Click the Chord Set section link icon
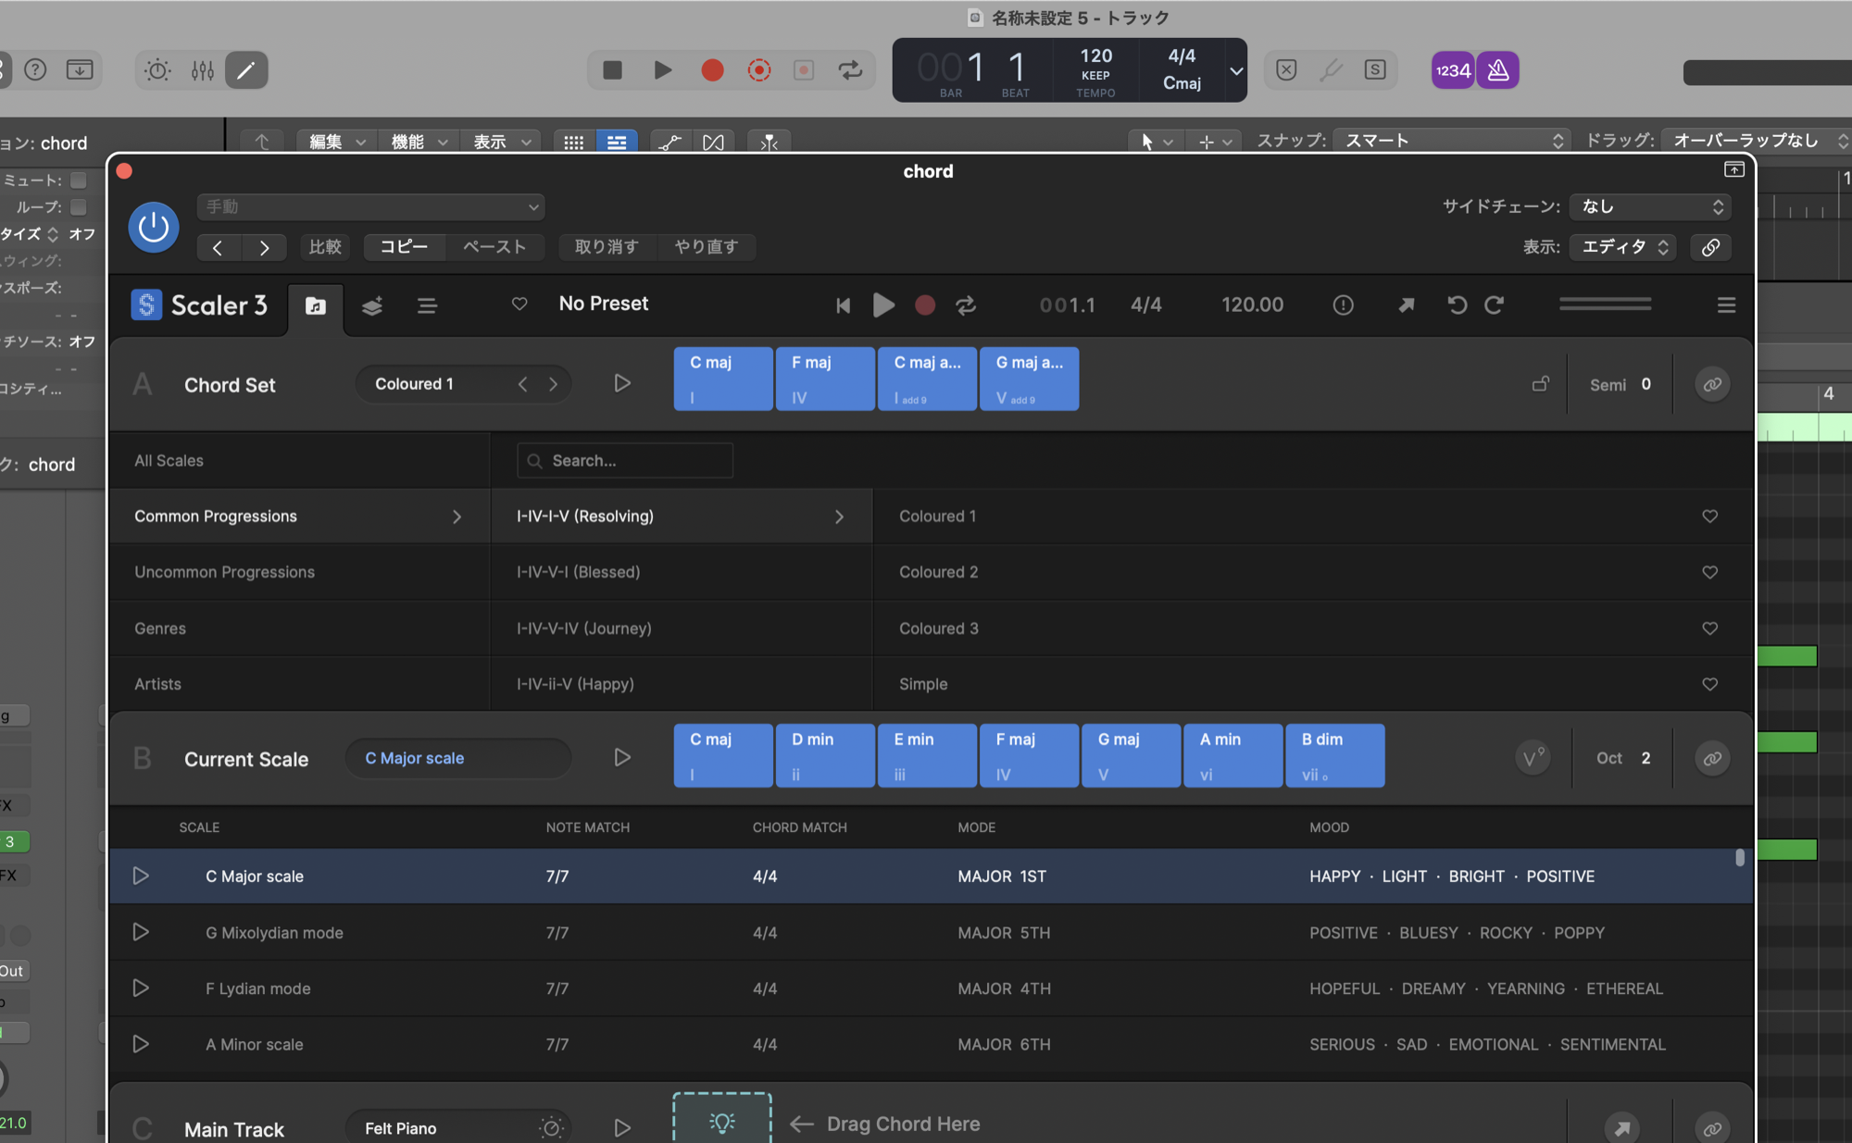This screenshot has height=1143, width=1852. click(x=1712, y=384)
